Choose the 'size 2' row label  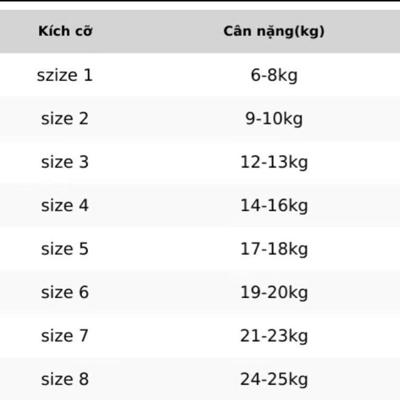point(65,119)
